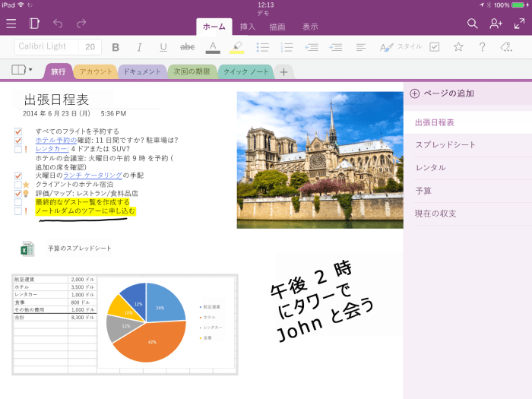Screen dimensions: 532x399
Task: Expand the notebook view dropdown arrow
Action: point(30,70)
